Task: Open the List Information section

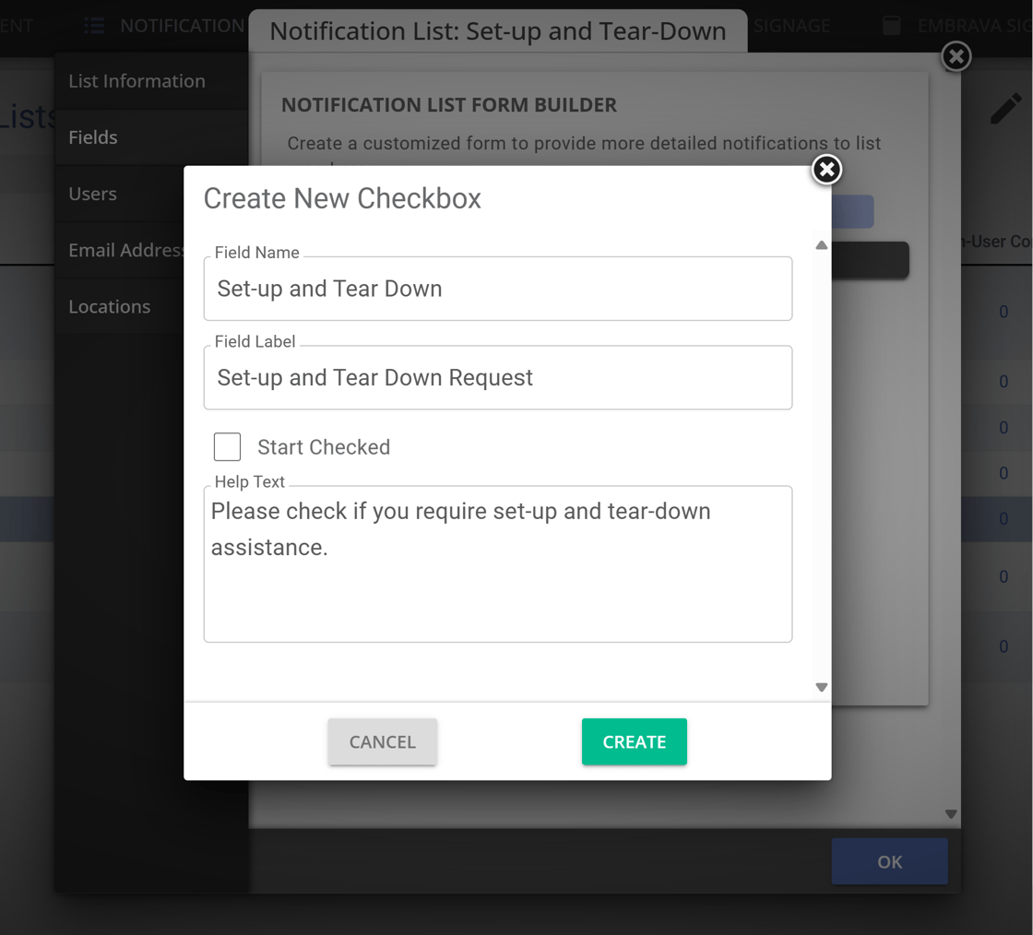Action: (x=137, y=81)
